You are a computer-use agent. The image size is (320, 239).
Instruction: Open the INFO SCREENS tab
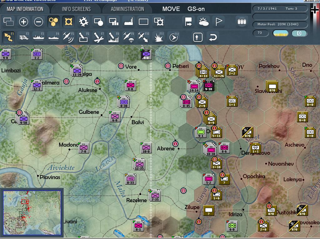pyautogui.click(x=76, y=9)
